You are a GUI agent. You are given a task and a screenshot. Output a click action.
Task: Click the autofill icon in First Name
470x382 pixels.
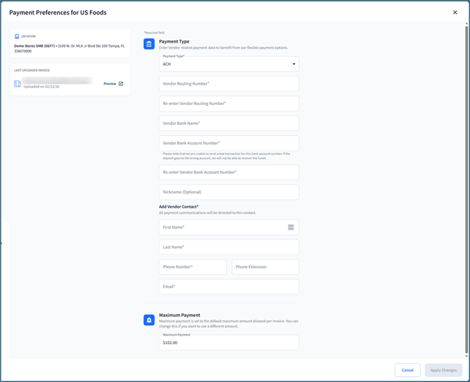coord(290,227)
